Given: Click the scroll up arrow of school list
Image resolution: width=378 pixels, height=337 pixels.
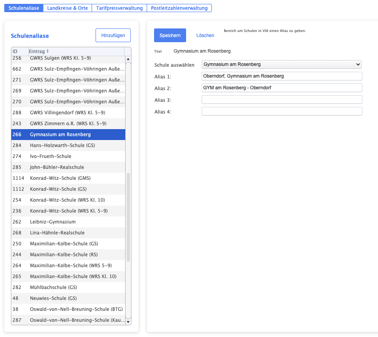Looking at the screenshot, I should tap(128, 59).
